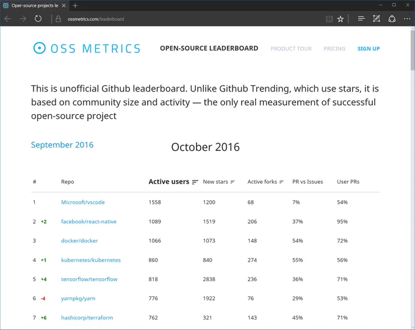Viewport: 415px width, 330px height.
Task: Open tensorflow/tensorflow repo link
Action: click(x=89, y=279)
